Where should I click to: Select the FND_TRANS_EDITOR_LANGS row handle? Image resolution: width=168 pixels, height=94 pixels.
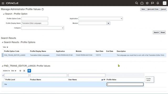coord(2,55)
